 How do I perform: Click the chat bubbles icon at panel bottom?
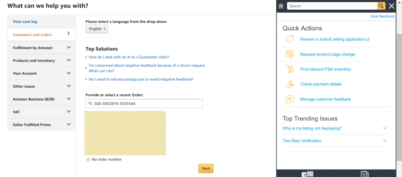pyautogui.click(x=307, y=174)
